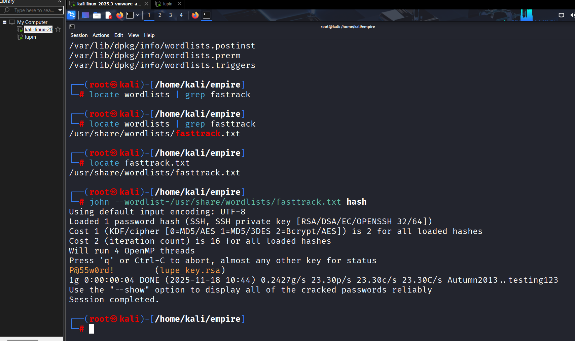Collapse the My Computer tree node
The width and height of the screenshot is (575, 341).
[x=4, y=22]
